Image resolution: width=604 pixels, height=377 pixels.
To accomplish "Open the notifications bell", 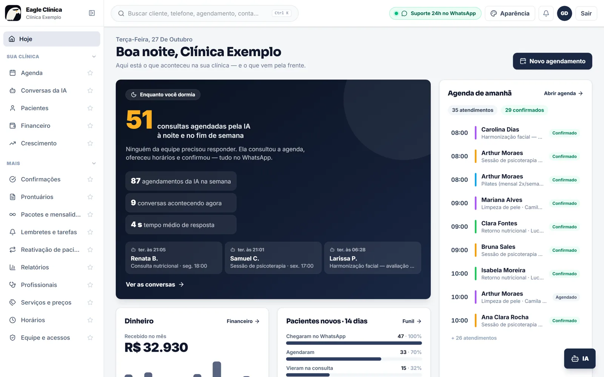I will pos(546,14).
